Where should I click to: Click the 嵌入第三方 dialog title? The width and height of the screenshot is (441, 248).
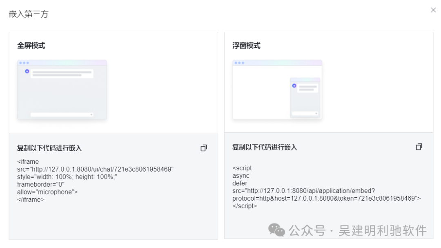point(29,14)
